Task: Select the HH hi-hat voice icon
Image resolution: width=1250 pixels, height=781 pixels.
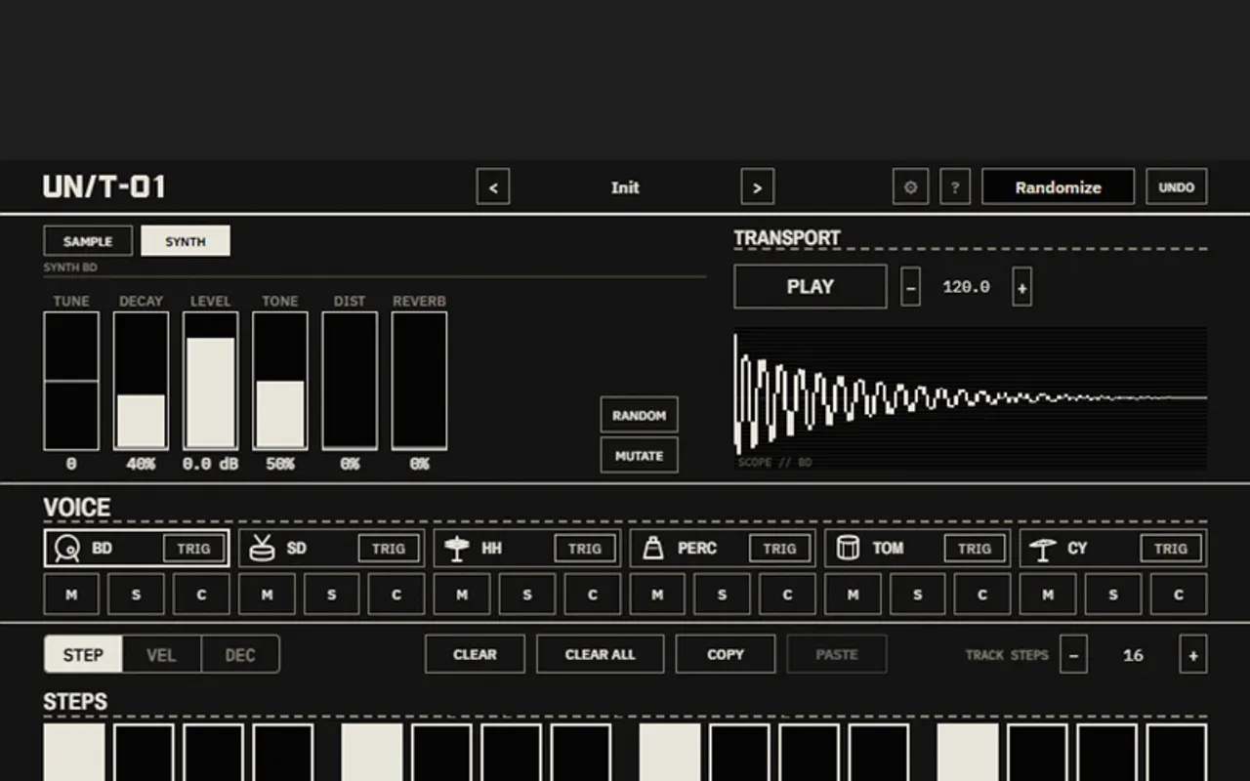Action: [457, 549]
